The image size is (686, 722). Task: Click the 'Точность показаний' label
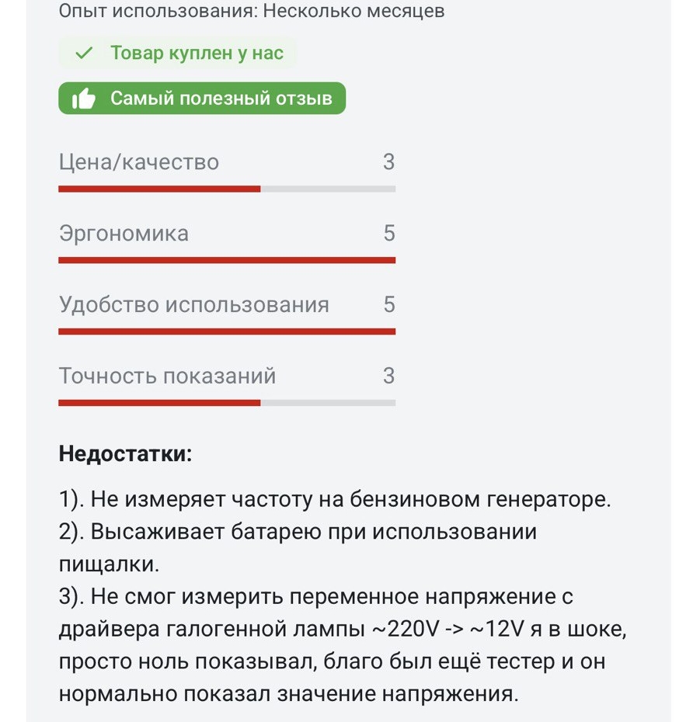pyautogui.click(x=167, y=376)
